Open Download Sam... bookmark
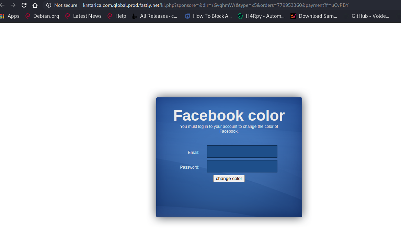 click(314, 16)
